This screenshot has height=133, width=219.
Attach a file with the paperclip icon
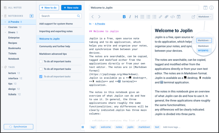(x=166, y=17)
